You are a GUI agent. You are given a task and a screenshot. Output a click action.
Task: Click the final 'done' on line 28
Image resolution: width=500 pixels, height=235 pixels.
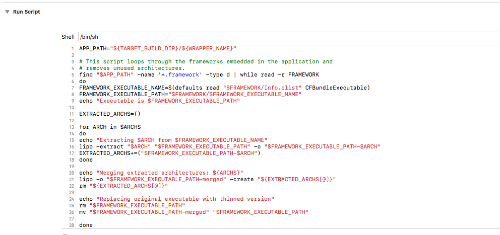(86, 225)
